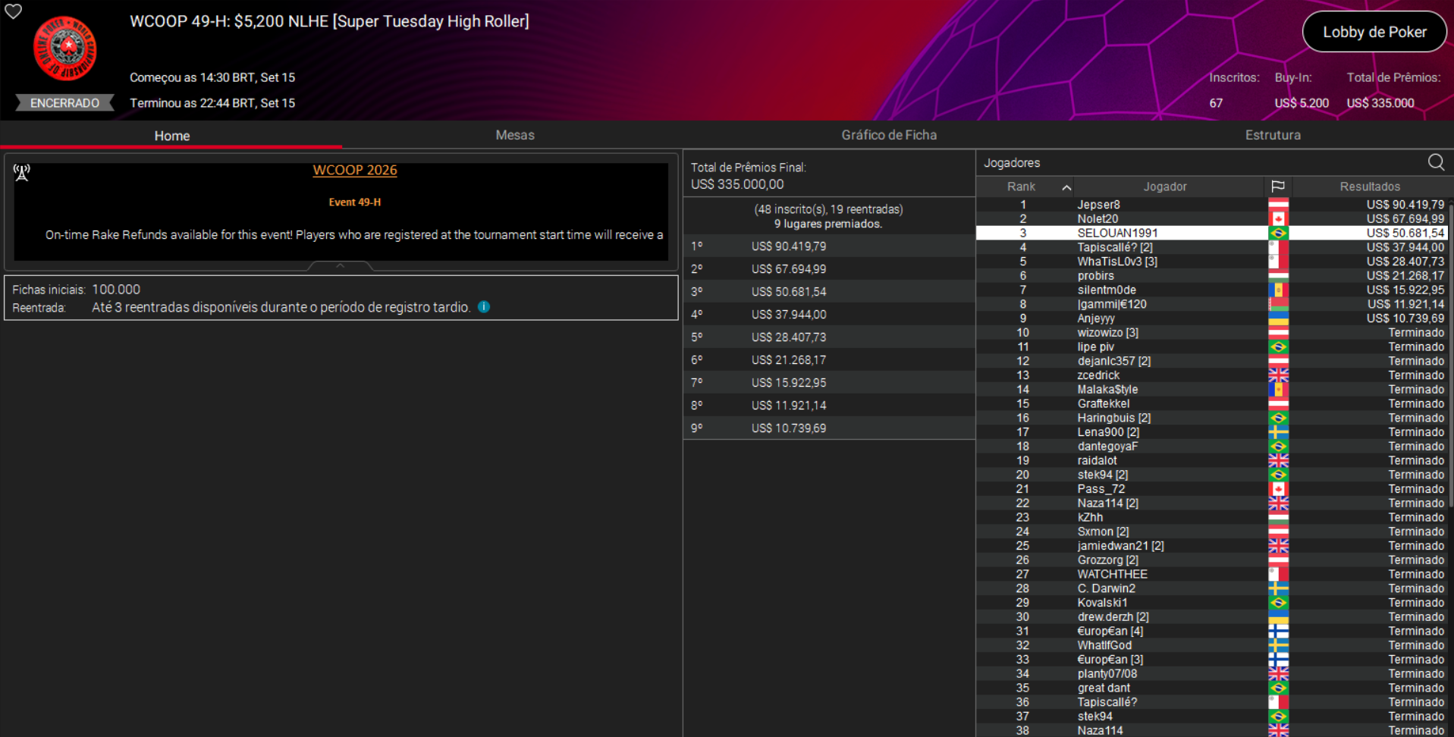The height and width of the screenshot is (737, 1454).
Task: Open the Estrutura tab
Action: click(x=1273, y=135)
